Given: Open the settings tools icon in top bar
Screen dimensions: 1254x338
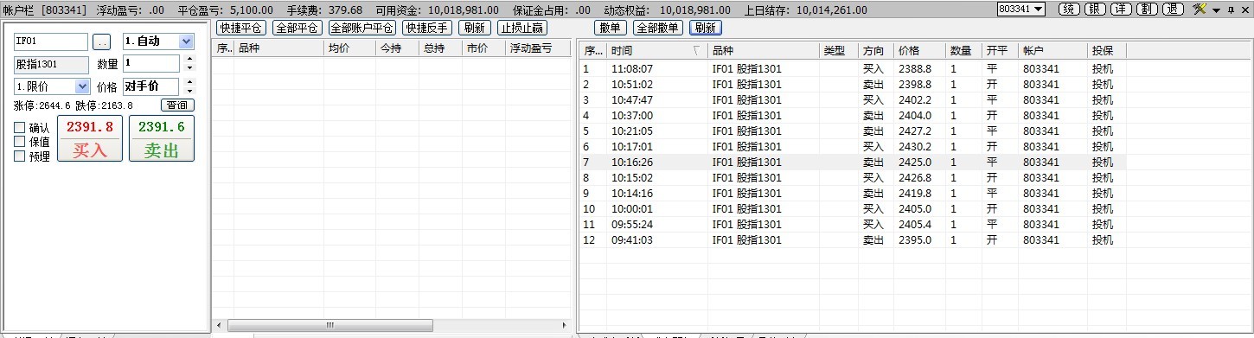Looking at the screenshot, I should pos(1200,9).
